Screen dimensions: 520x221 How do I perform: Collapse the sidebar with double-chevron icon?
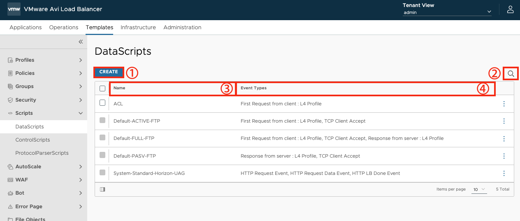pos(81,42)
